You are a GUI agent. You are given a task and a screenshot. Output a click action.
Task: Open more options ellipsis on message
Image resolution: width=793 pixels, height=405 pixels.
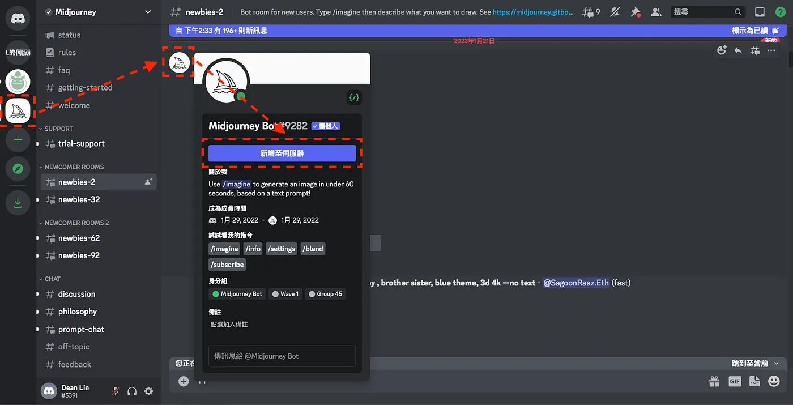click(771, 50)
